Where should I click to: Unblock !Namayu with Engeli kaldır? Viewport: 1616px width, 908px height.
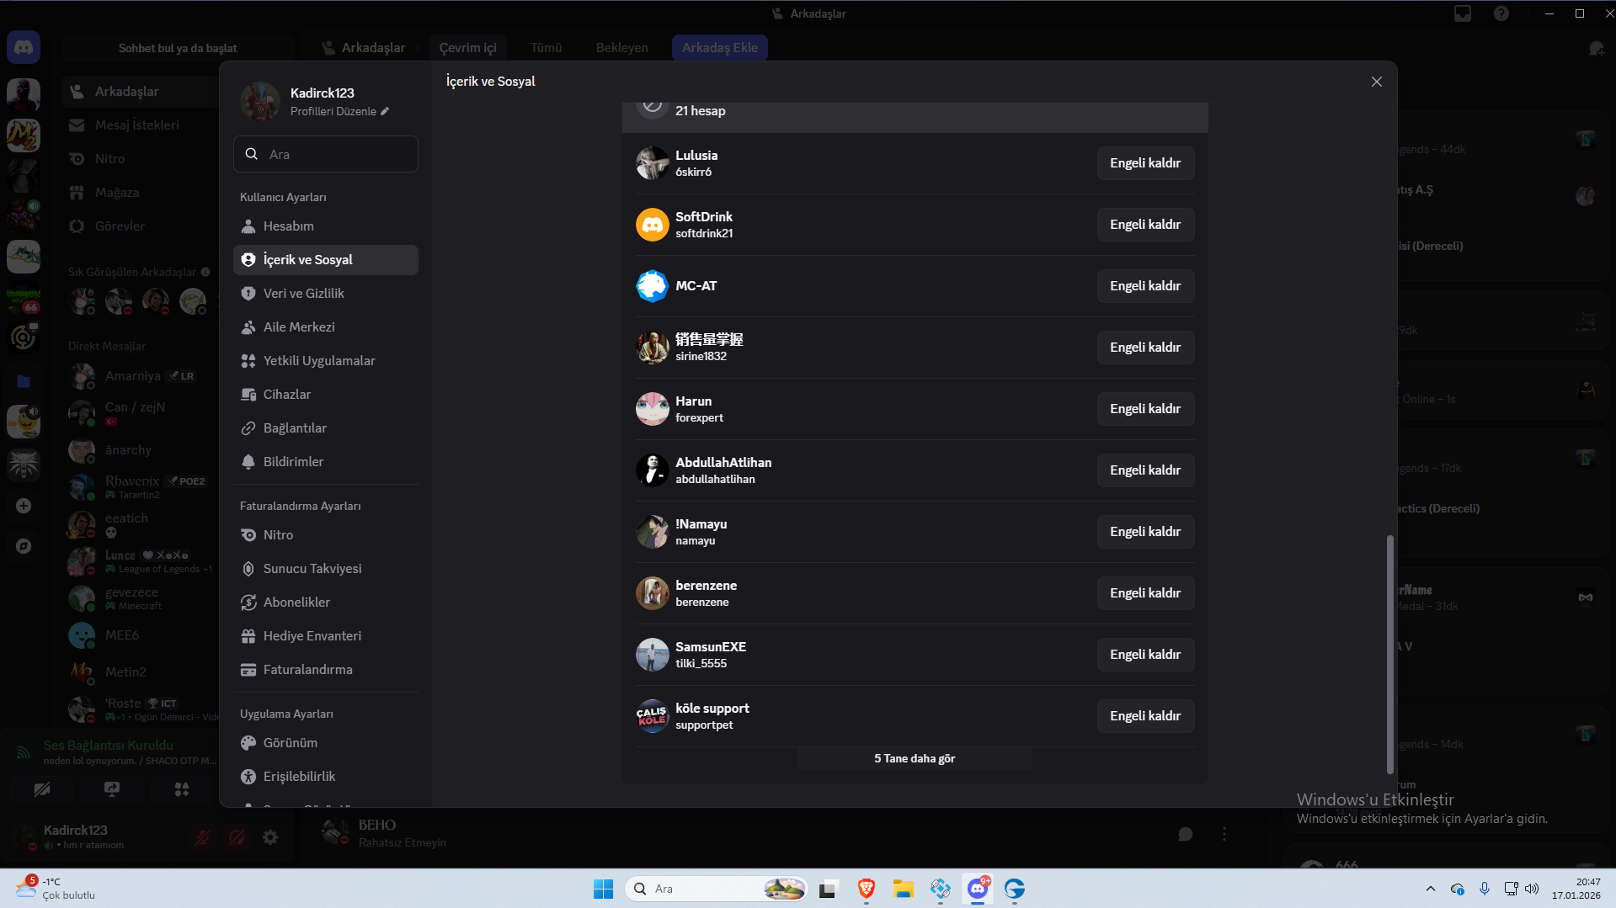1145,532
